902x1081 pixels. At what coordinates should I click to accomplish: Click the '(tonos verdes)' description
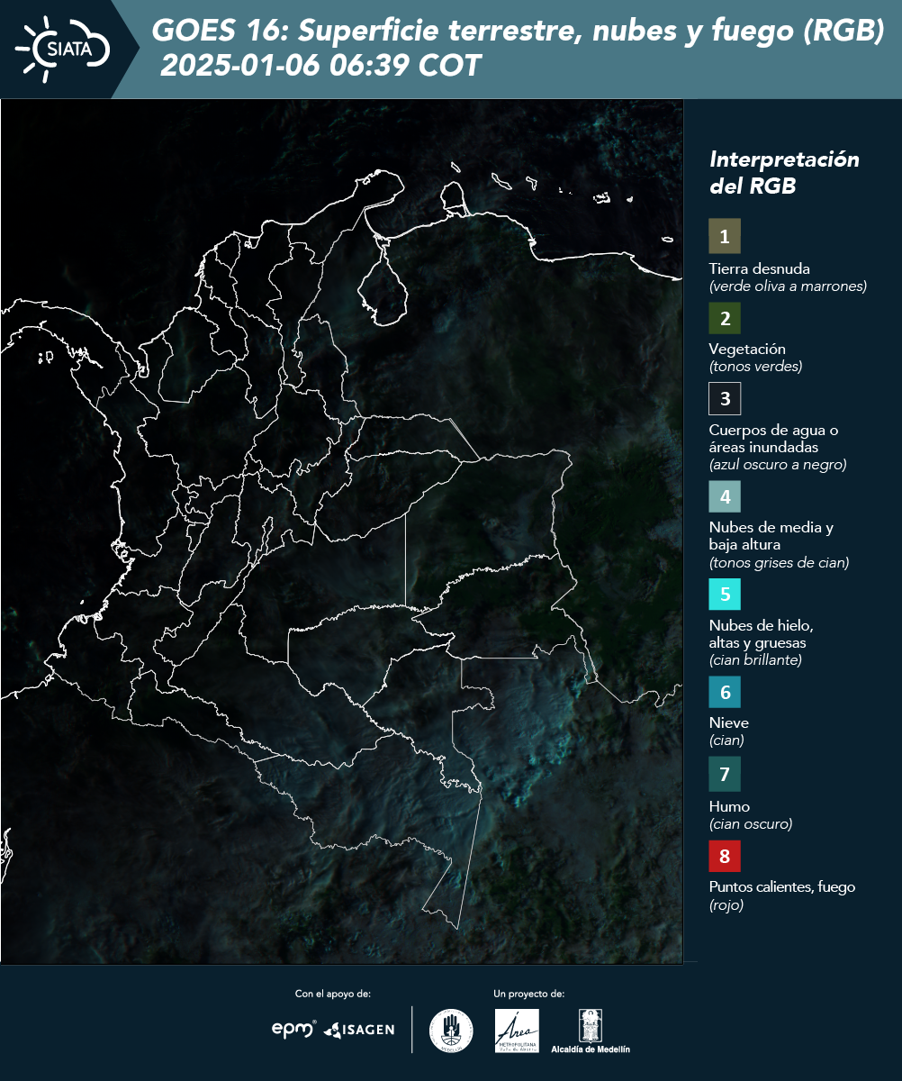coord(755,367)
